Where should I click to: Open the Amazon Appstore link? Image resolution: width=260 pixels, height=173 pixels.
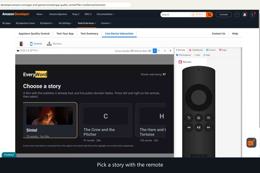[x=58, y=14]
